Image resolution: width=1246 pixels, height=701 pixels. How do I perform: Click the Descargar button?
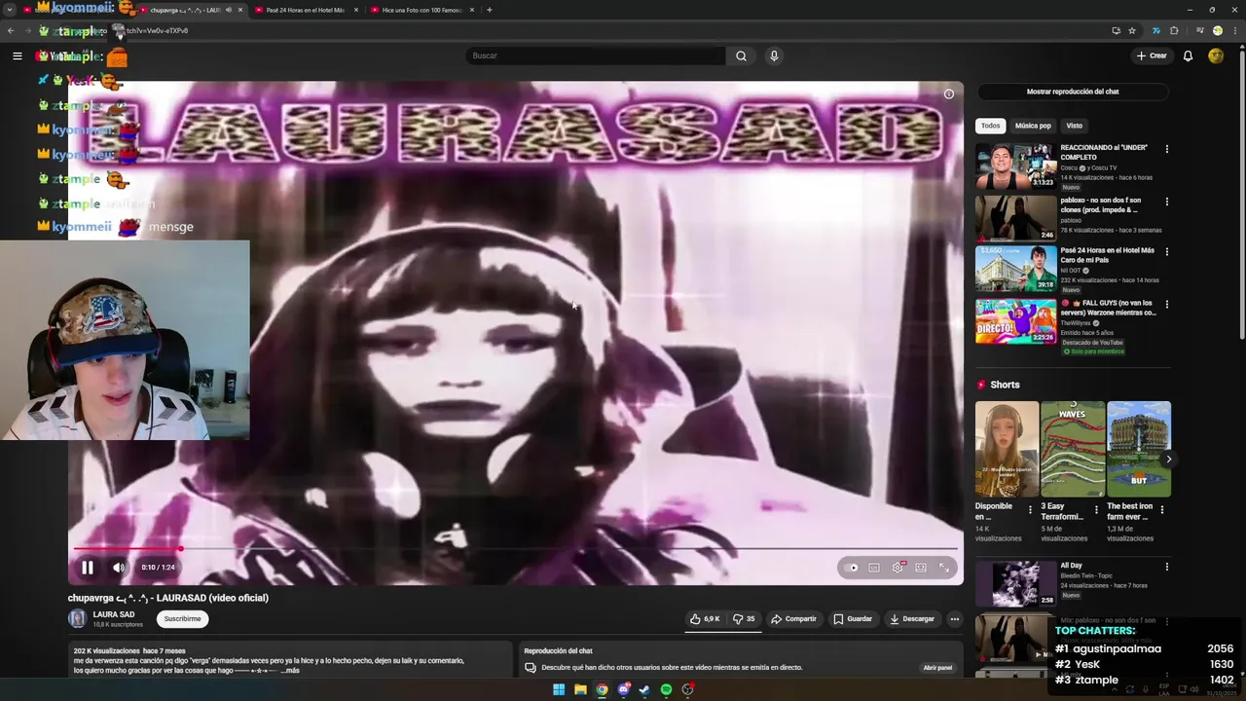coord(911,619)
